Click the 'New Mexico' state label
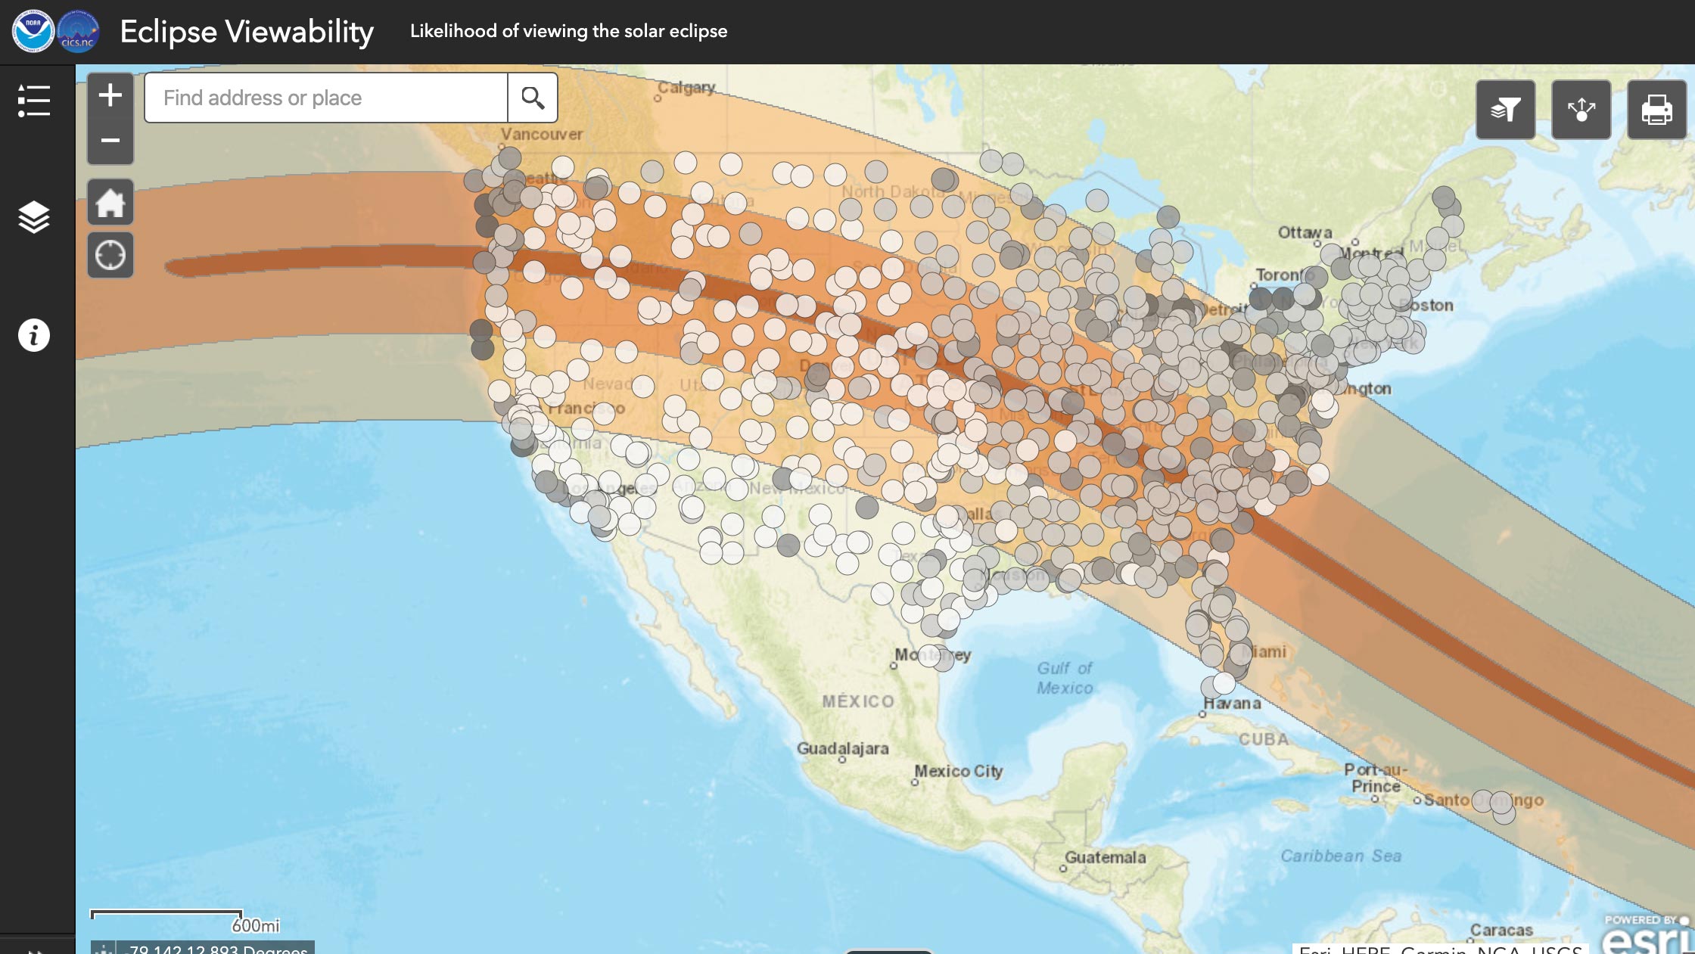The width and height of the screenshot is (1695, 954). coord(797,488)
